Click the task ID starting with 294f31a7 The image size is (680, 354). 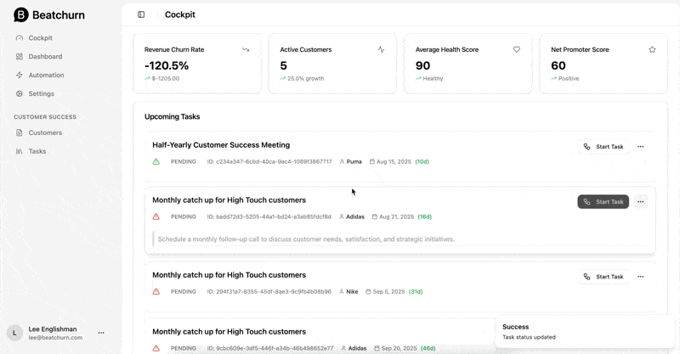[x=269, y=292]
